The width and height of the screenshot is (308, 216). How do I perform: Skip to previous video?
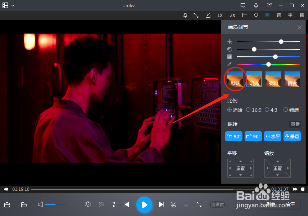pyautogui.click(x=127, y=204)
